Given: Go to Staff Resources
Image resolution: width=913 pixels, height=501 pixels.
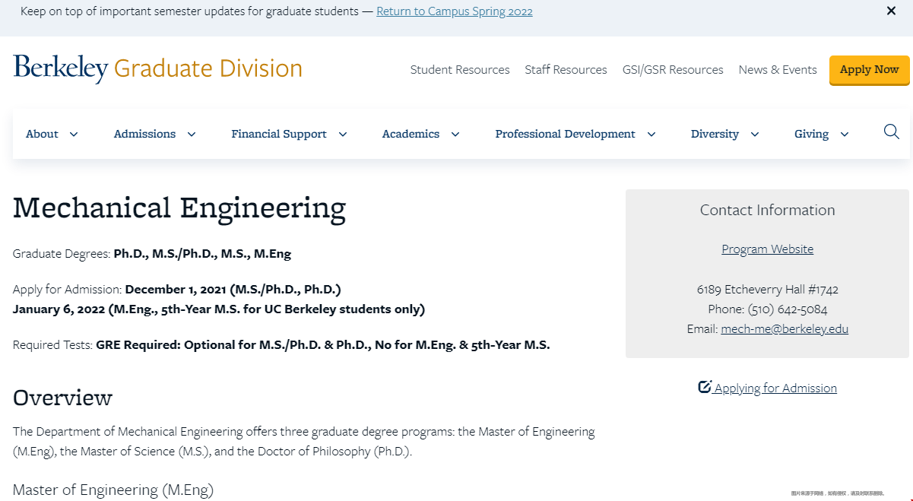Looking at the screenshot, I should pyautogui.click(x=566, y=69).
